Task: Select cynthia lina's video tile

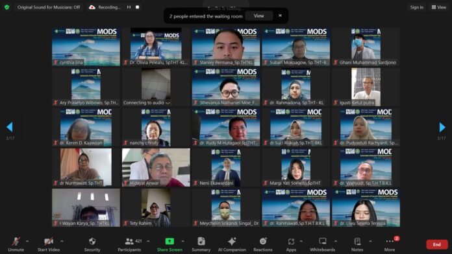Action: click(x=86, y=47)
